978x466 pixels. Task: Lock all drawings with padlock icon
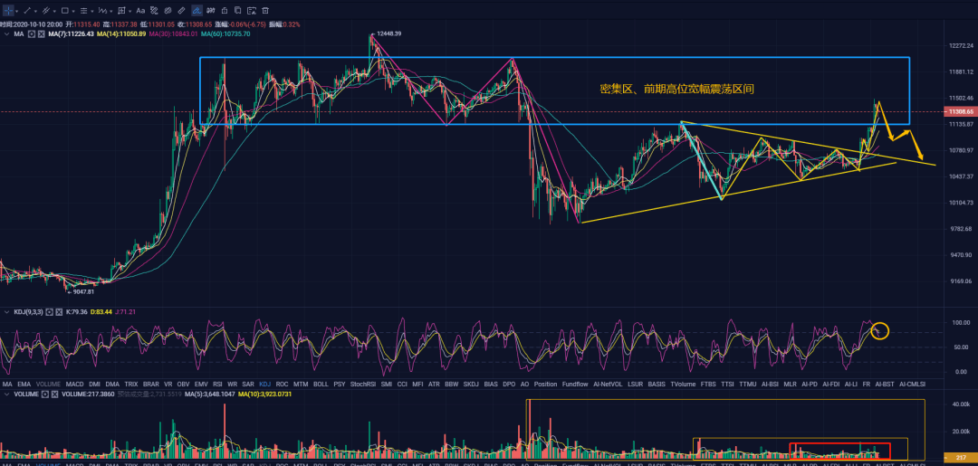[225, 11]
